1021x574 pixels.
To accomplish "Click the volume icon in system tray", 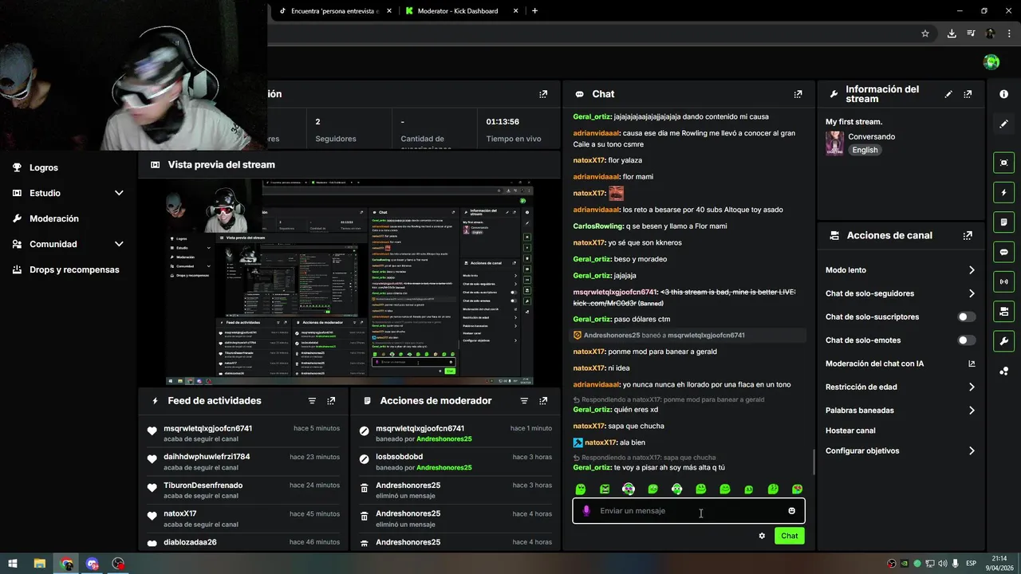I will (943, 564).
